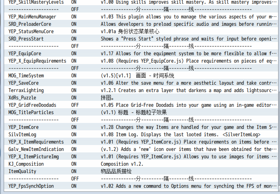280x194 pixels.
Task: Click the ON status of SilvItemLog
Action: point(74,135)
